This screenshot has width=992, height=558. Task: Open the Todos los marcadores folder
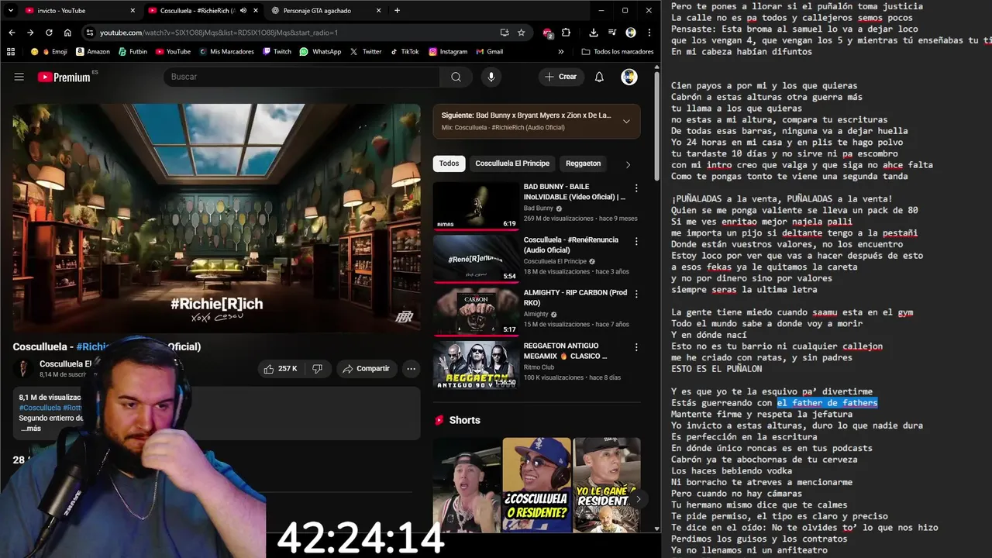pos(617,52)
